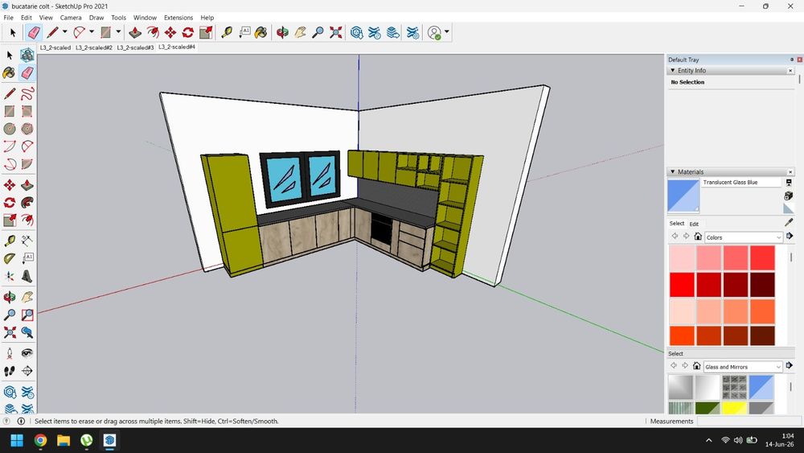Activate the Paint Bucket tool
The width and height of the screenshot is (804, 453).
260,32
